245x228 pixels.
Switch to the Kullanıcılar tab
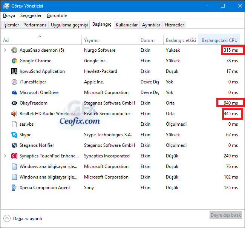tap(127, 25)
